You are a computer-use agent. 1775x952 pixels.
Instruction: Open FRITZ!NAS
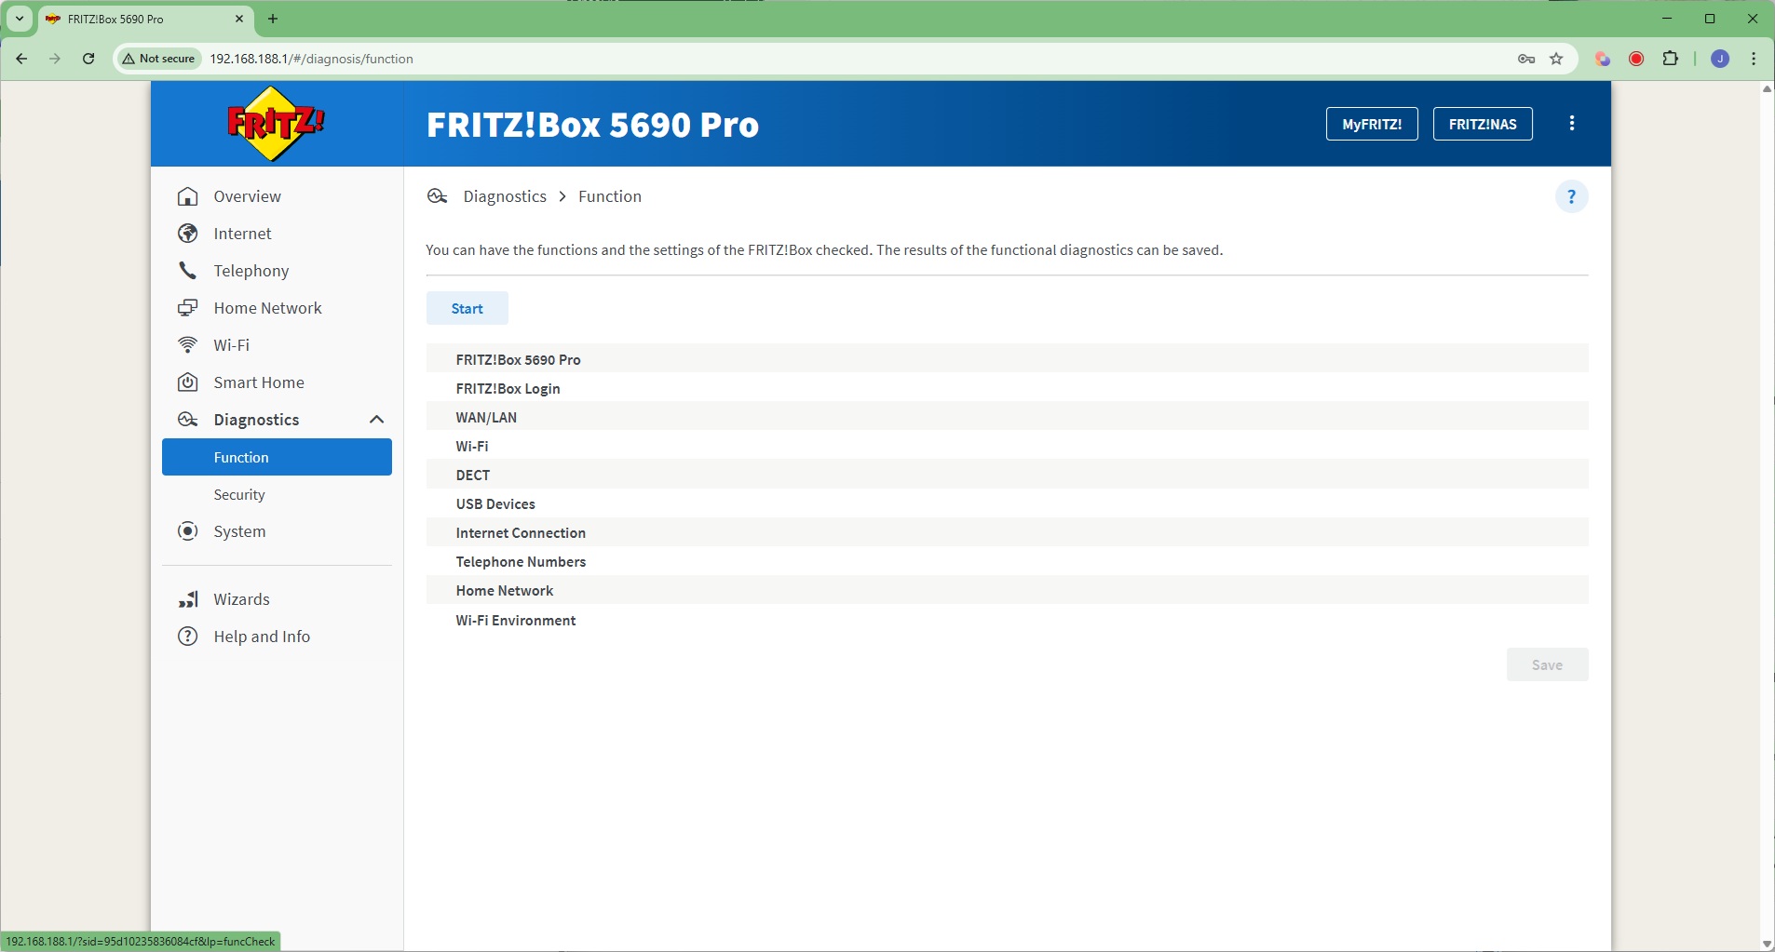[x=1483, y=124]
